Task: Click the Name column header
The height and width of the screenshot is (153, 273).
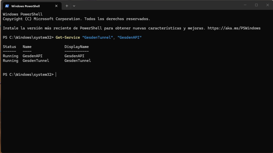Action: click(x=27, y=47)
